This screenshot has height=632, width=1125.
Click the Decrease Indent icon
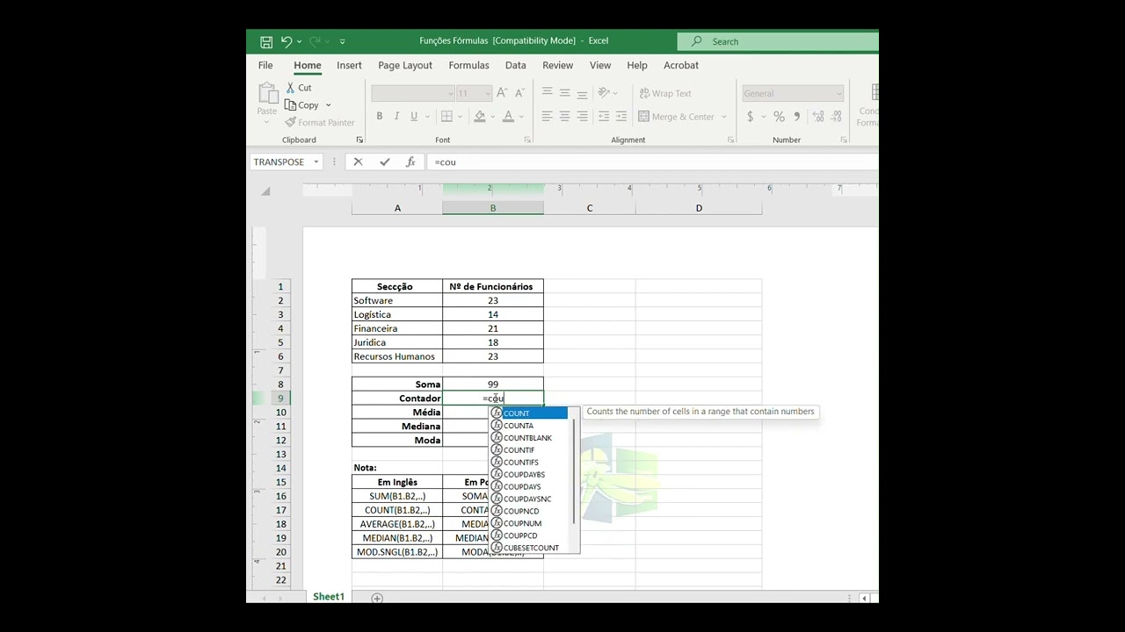[604, 116]
